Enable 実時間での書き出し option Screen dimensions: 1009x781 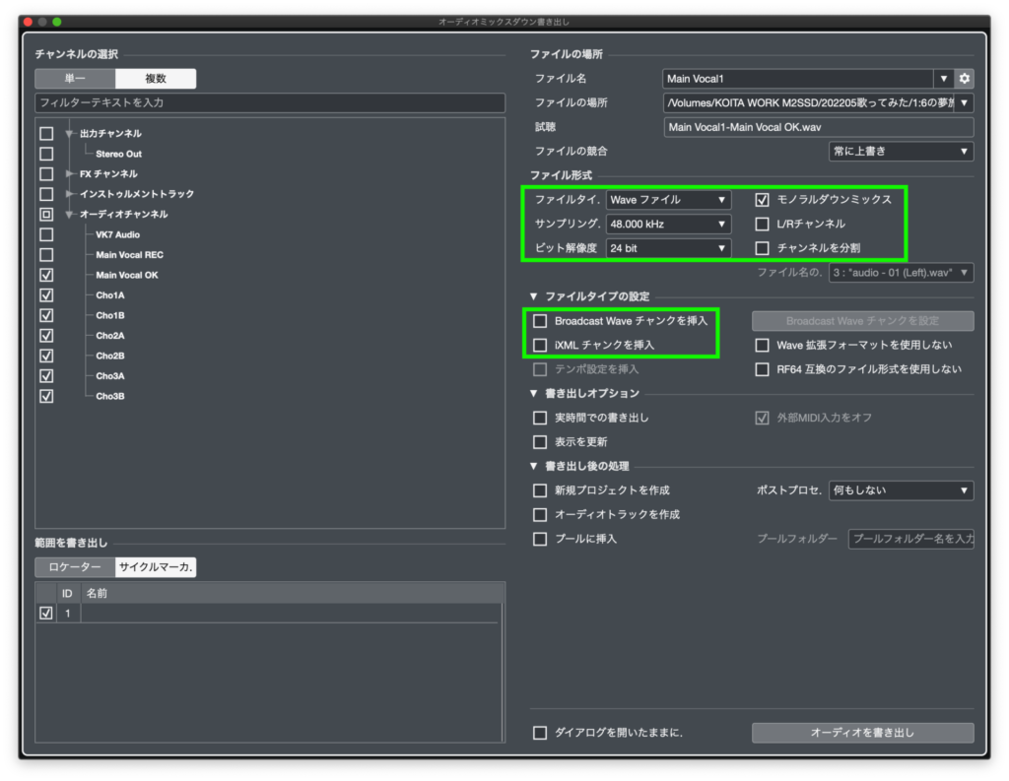pos(540,418)
